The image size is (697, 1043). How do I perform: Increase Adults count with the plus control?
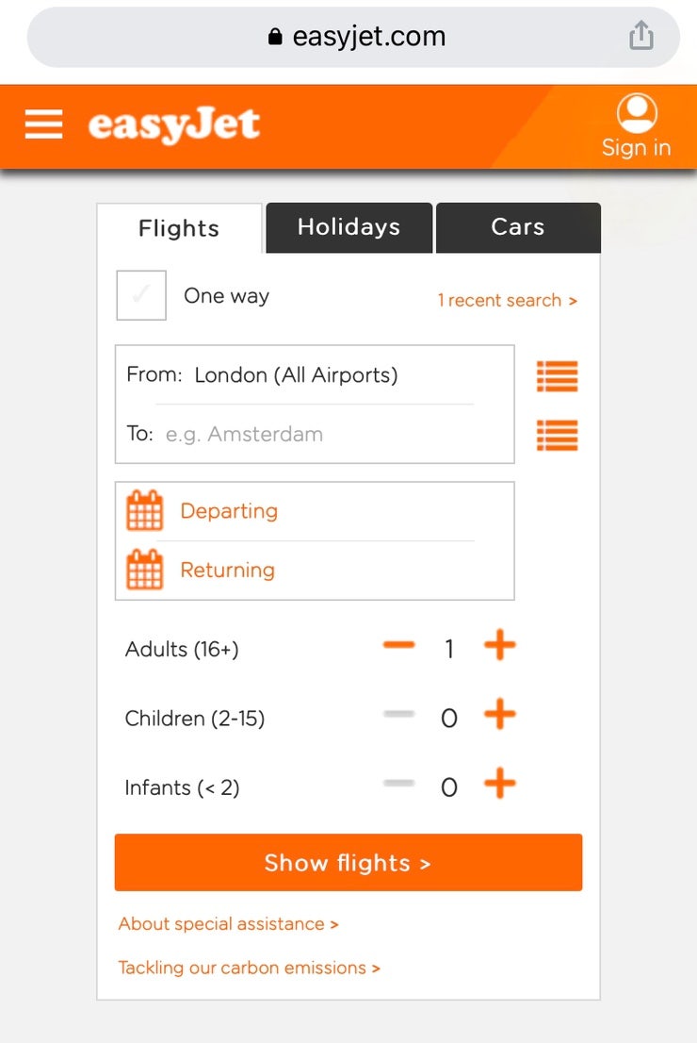click(500, 646)
